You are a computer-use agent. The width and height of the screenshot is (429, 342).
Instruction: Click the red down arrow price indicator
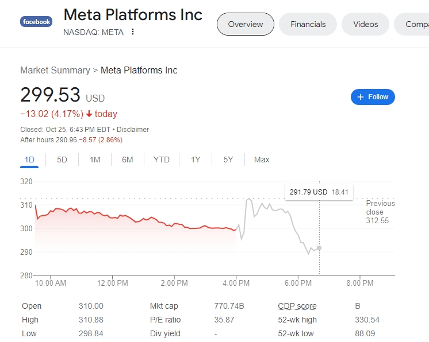click(x=89, y=114)
